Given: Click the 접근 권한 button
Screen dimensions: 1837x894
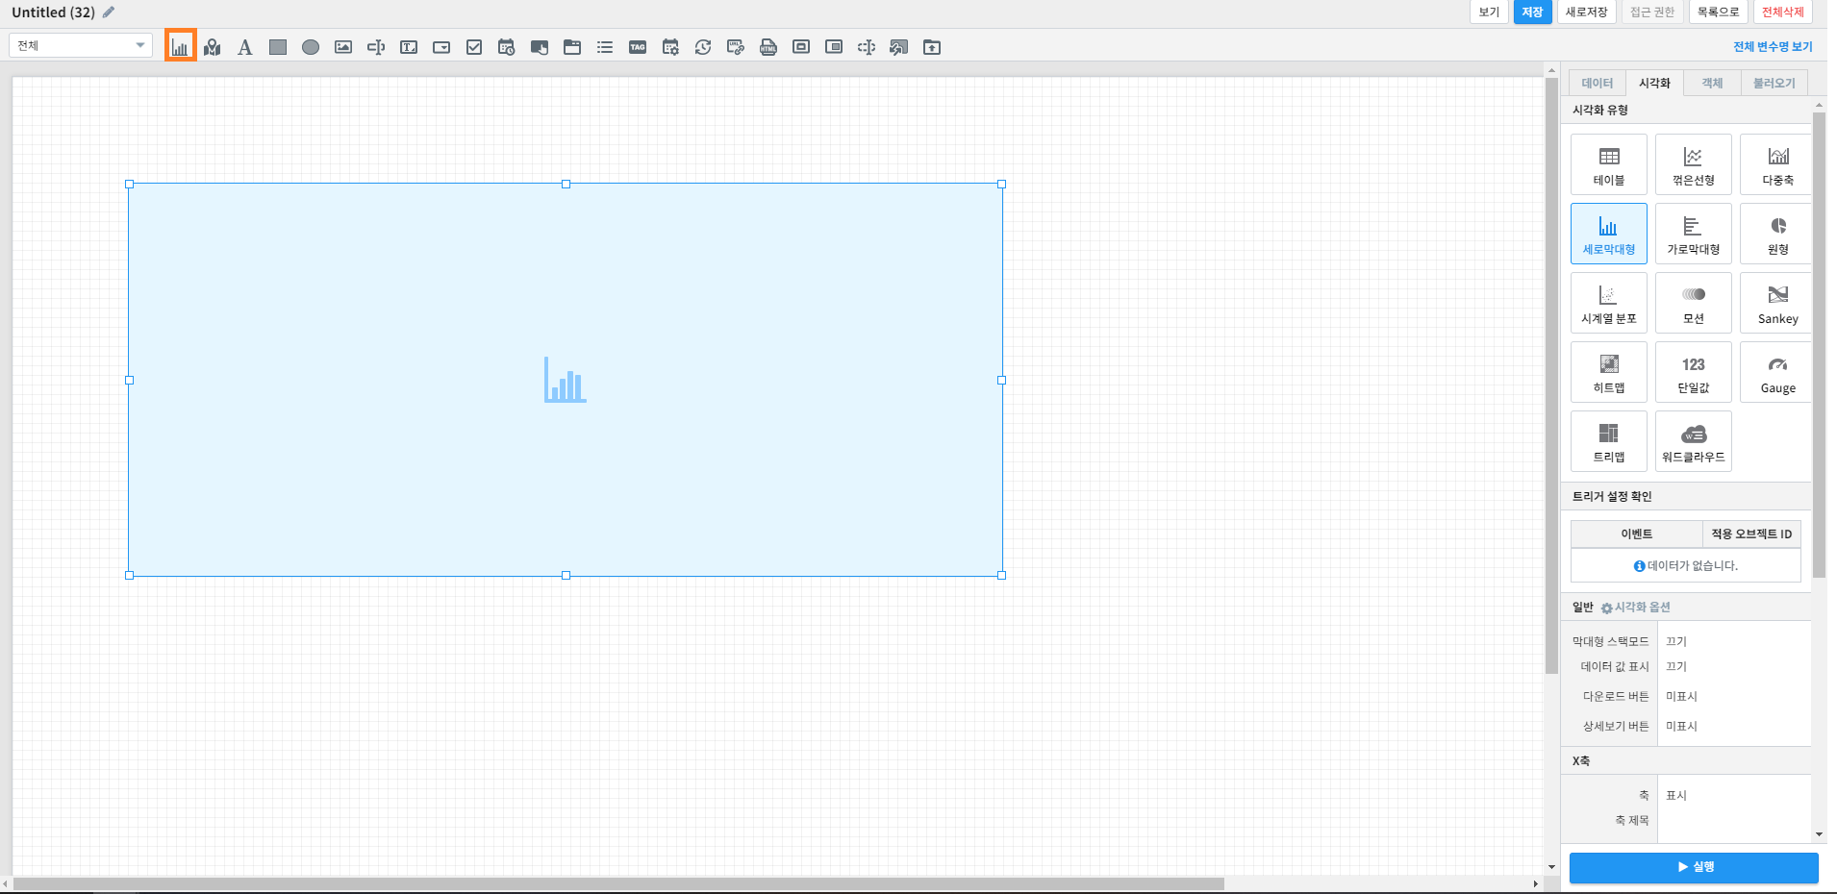Looking at the screenshot, I should pyautogui.click(x=1652, y=12).
